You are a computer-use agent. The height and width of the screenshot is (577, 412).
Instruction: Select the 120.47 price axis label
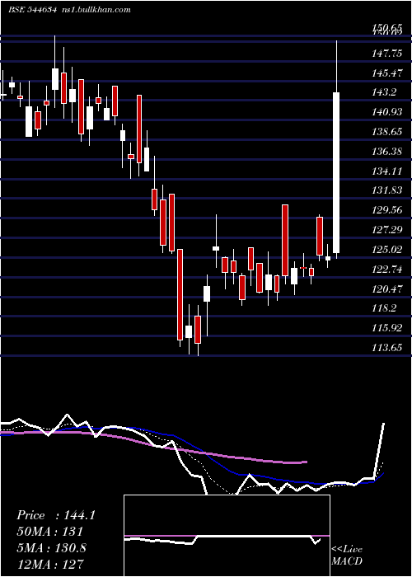coord(387,288)
